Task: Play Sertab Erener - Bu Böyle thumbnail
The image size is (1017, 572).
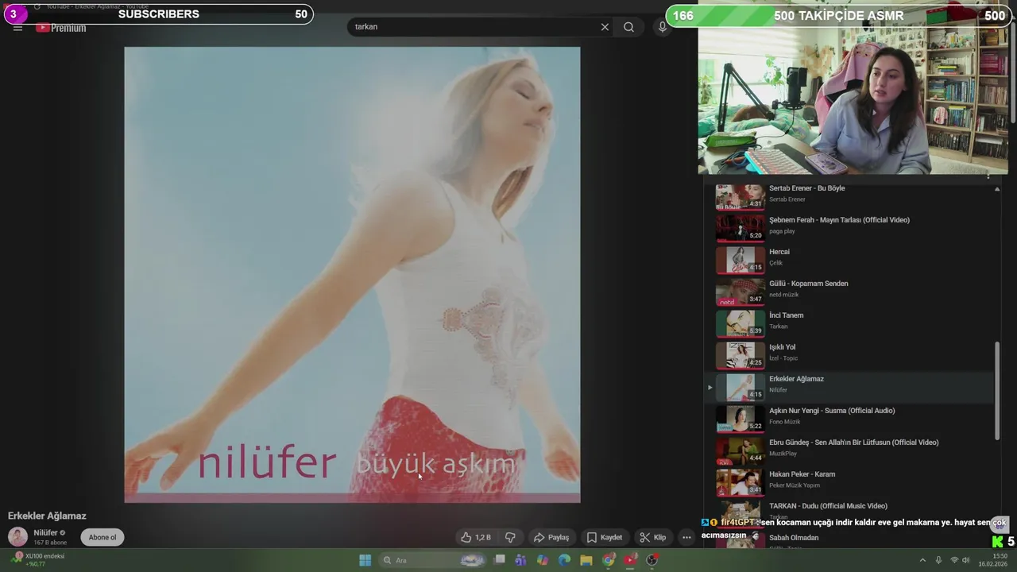Action: [x=740, y=196]
